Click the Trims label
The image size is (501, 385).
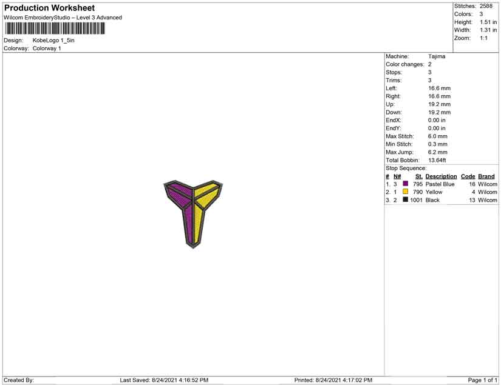click(x=394, y=81)
